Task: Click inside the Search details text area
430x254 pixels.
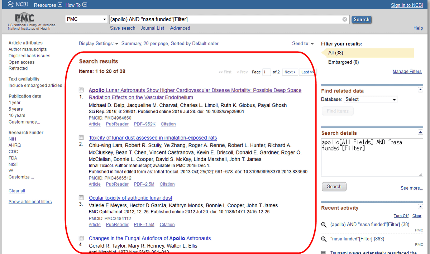Action: [x=372, y=157]
